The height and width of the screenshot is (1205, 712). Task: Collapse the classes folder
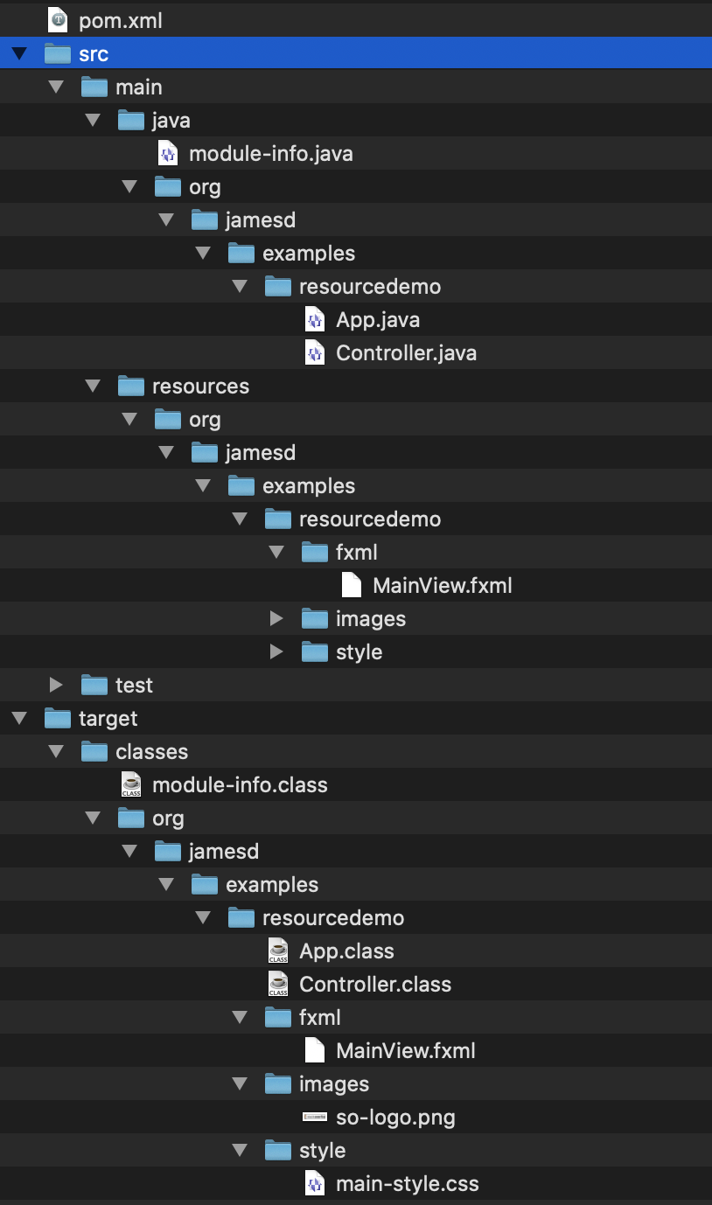point(57,752)
